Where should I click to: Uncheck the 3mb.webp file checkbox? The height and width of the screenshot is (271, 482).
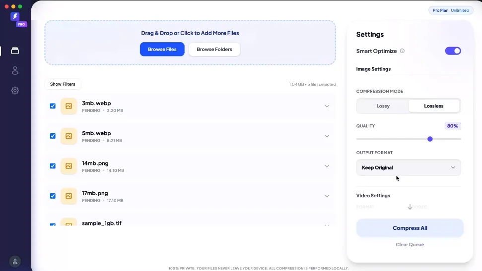click(53, 106)
